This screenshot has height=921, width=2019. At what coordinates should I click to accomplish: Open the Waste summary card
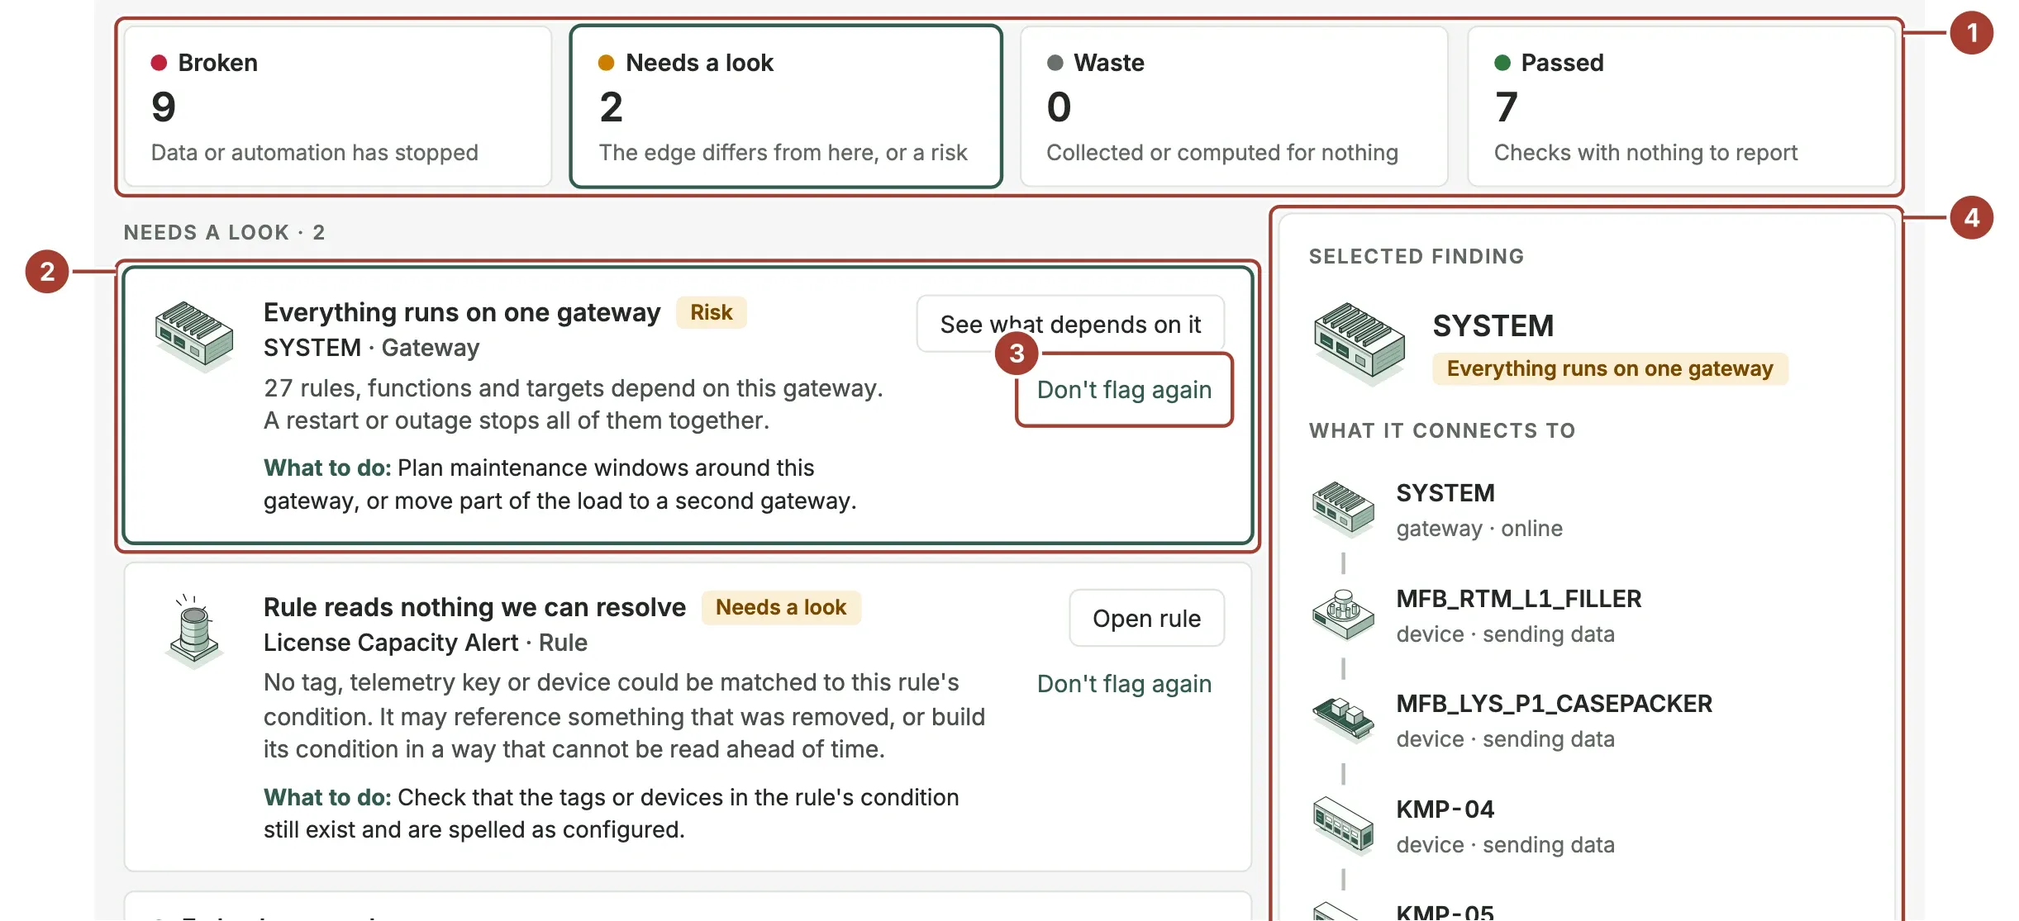point(1233,107)
